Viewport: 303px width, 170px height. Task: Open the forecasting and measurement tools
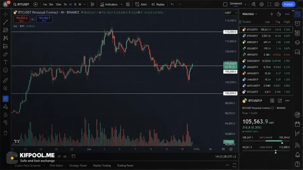5,46
